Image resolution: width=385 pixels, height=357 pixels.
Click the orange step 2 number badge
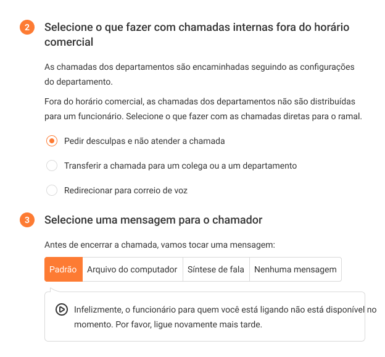(27, 28)
